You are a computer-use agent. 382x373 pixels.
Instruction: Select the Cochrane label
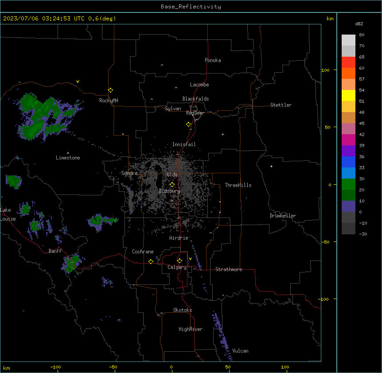143,252
